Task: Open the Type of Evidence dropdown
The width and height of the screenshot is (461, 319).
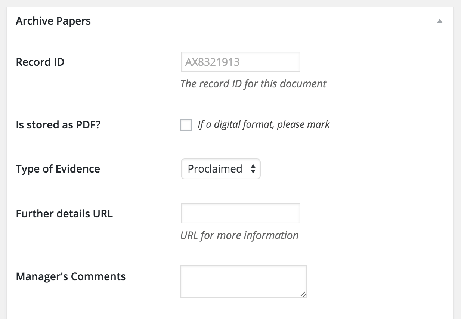Action: tap(220, 169)
